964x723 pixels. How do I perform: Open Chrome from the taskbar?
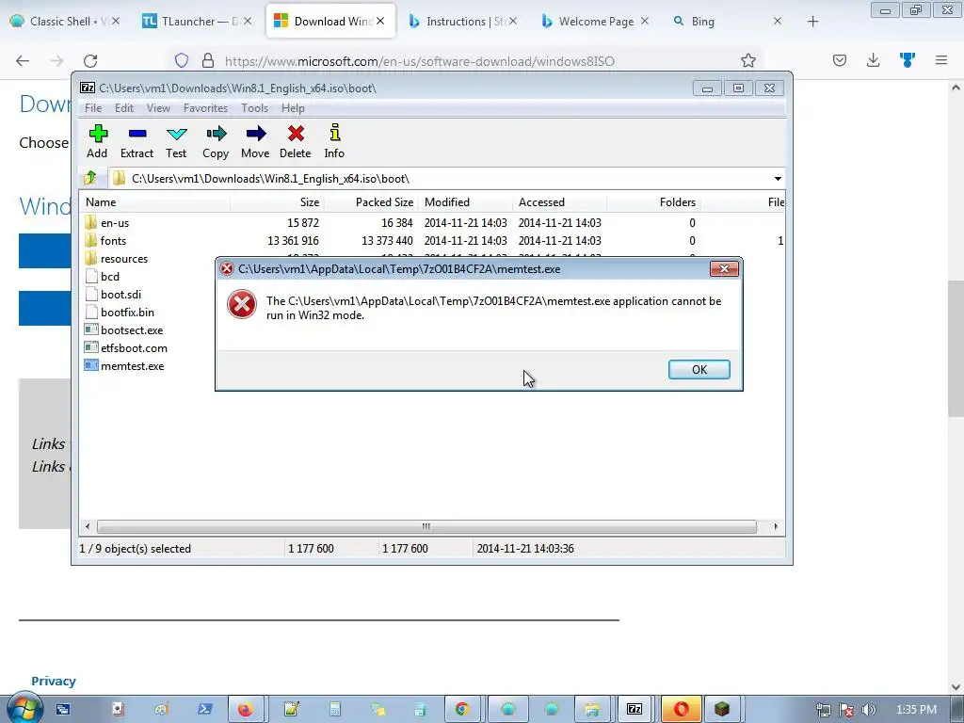[x=462, y=710]
